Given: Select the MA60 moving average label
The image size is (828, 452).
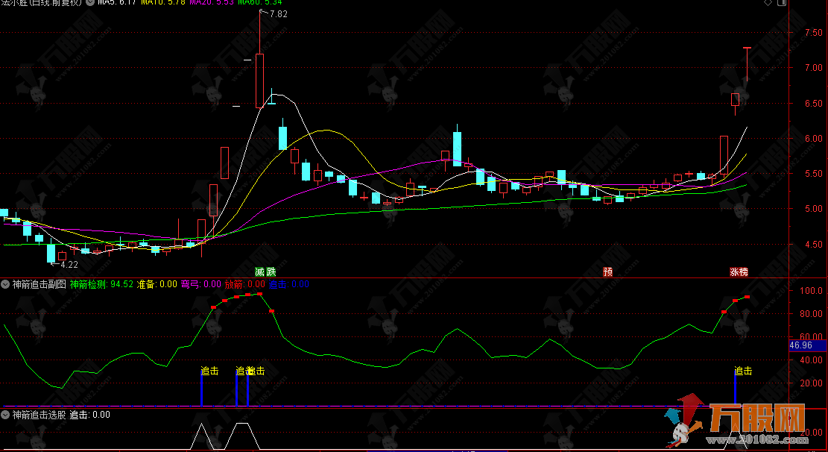Looking at the screenshot, I should [259, 3].
